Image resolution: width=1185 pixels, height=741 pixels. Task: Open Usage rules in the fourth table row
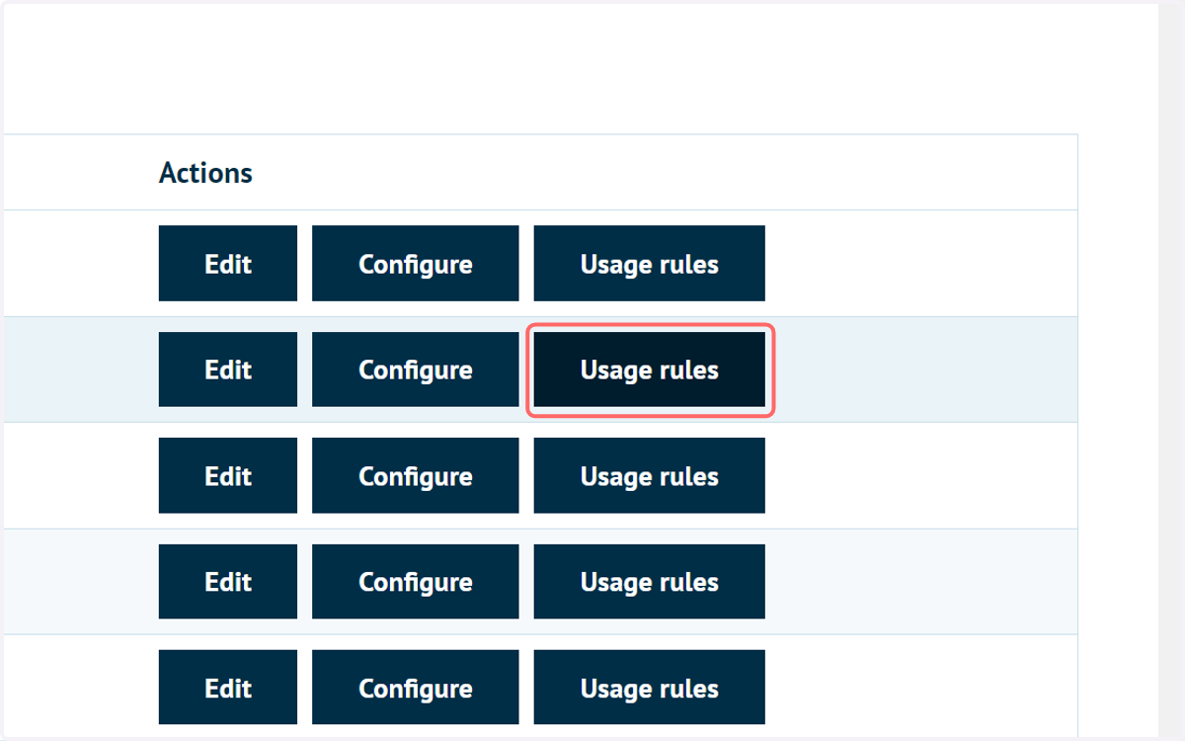(650, 582)
